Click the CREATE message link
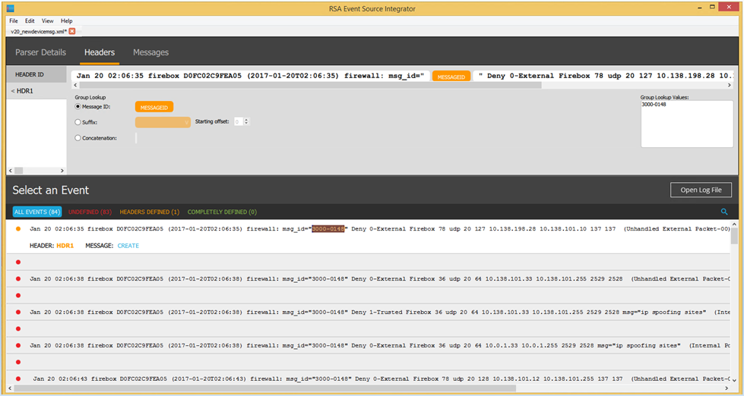 click(128, 246)
